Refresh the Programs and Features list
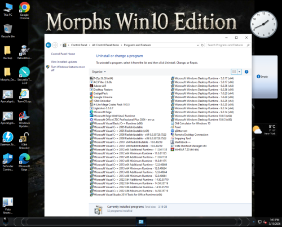The width and height of the screenshot is (282, 227). click(202, 45)
